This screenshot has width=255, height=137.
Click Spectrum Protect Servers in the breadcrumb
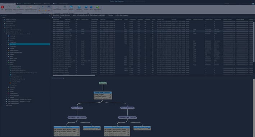pyautogui.click(x=61, y=15)
